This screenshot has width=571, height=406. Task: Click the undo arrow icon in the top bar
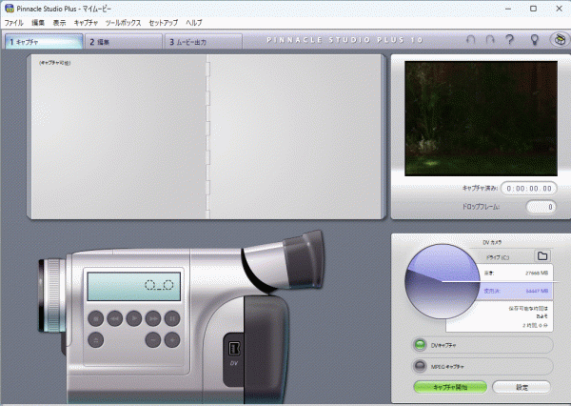click(x=470, y=39)
